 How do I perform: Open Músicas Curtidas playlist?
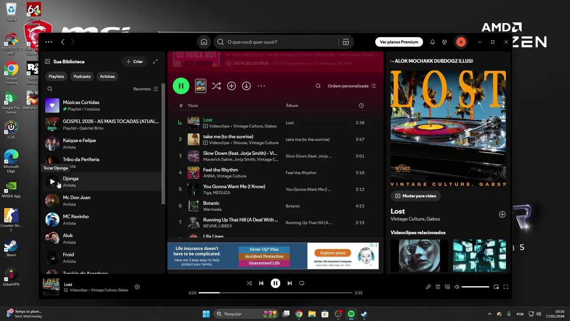[x=102, y=106]
